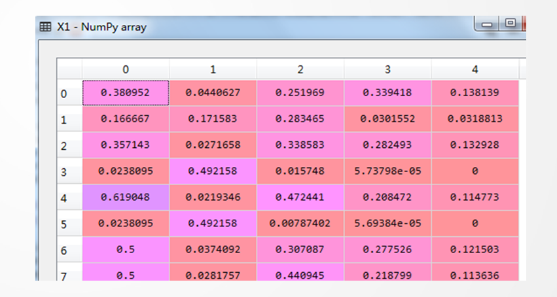Select cell with value 0.283465
The width and height of the screenshot is (557, 297).
click(x=300, y=119)
